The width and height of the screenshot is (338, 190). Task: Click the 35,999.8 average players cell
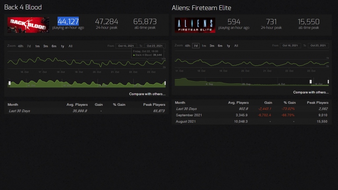[x=80, y=111]
